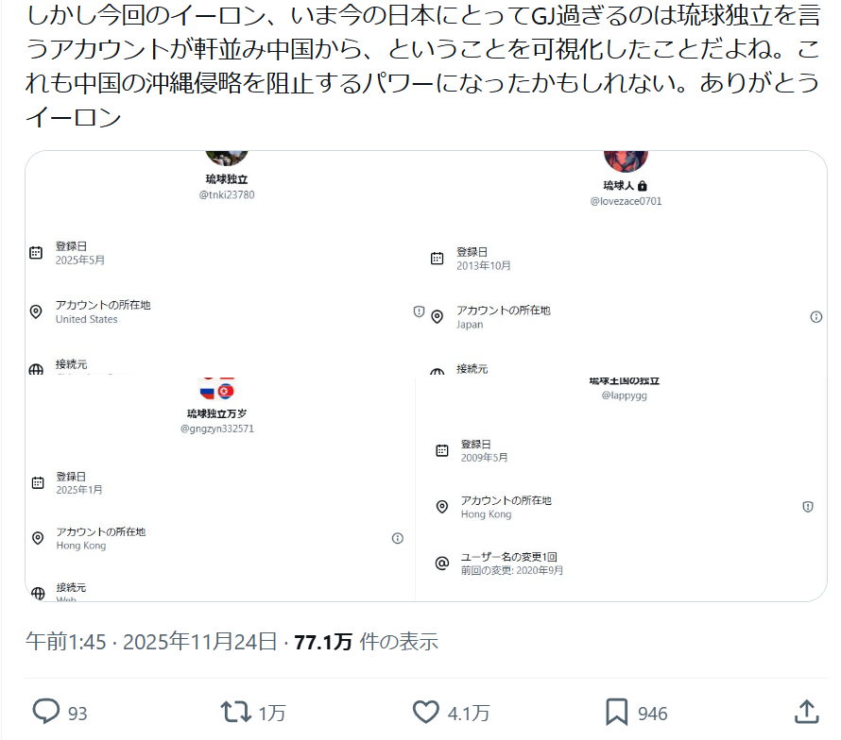
Task: Click the @ icon beside ユーザー名の変更1回
Action: pyautogui.click(x=441, y=563)
